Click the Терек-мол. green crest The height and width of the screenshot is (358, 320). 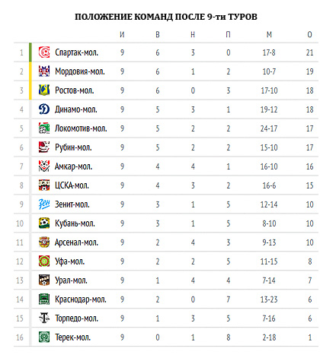(44, 337)
